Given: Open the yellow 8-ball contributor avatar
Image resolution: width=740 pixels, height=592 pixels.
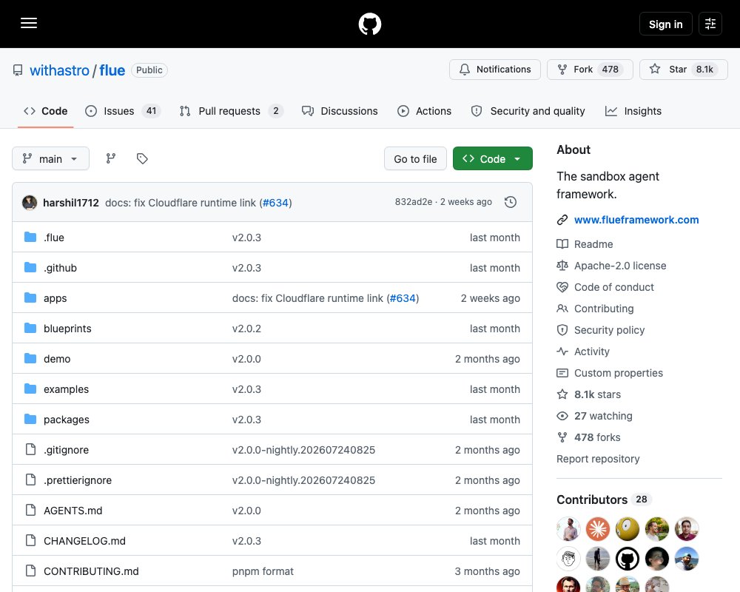Looking at the screenshot, I should point(628,529).
